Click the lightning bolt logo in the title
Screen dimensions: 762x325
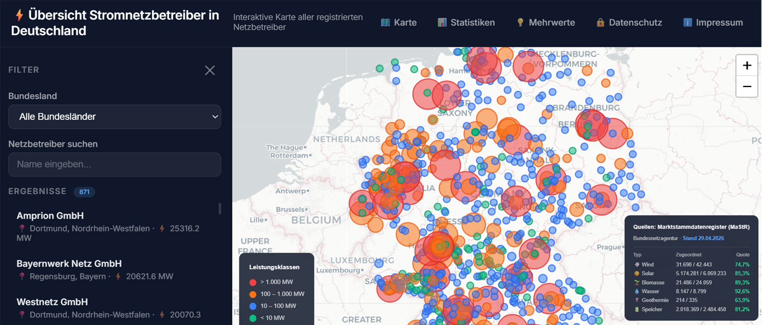[x=19, y=15]
